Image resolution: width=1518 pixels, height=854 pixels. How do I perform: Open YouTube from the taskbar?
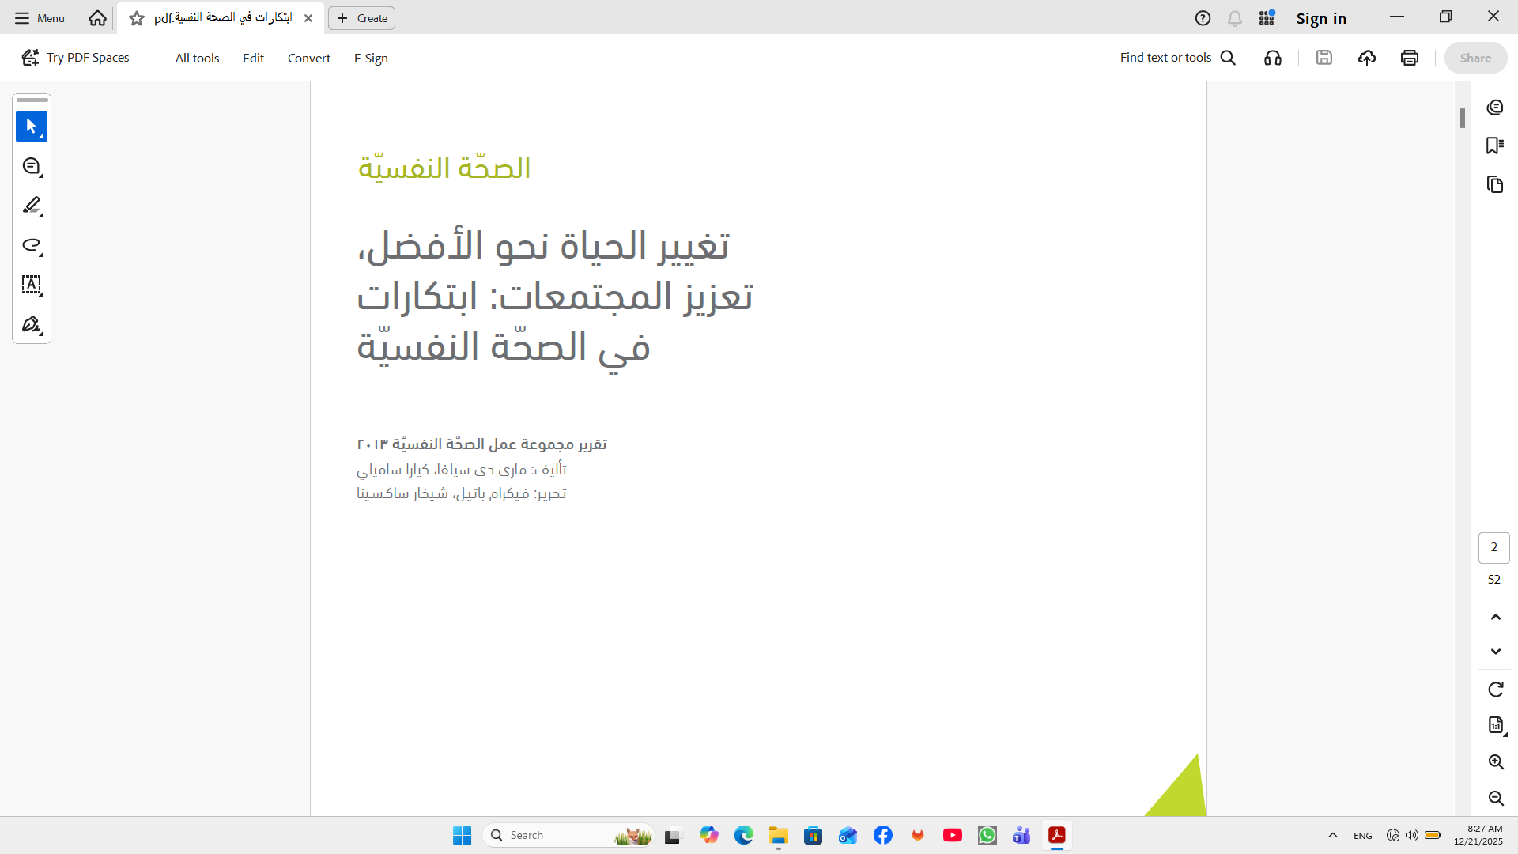953,835
